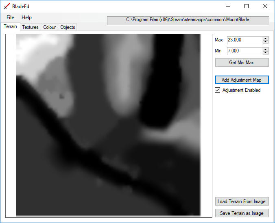Click Save Terrain as Image
The width and height of the screenshot is (275, 223).
pyautogui.click(x=242, y=213)
